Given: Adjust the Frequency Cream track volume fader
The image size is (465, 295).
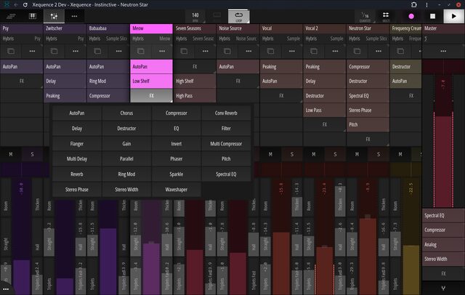Looking at the screenshot, I should (x=411, y=235).
